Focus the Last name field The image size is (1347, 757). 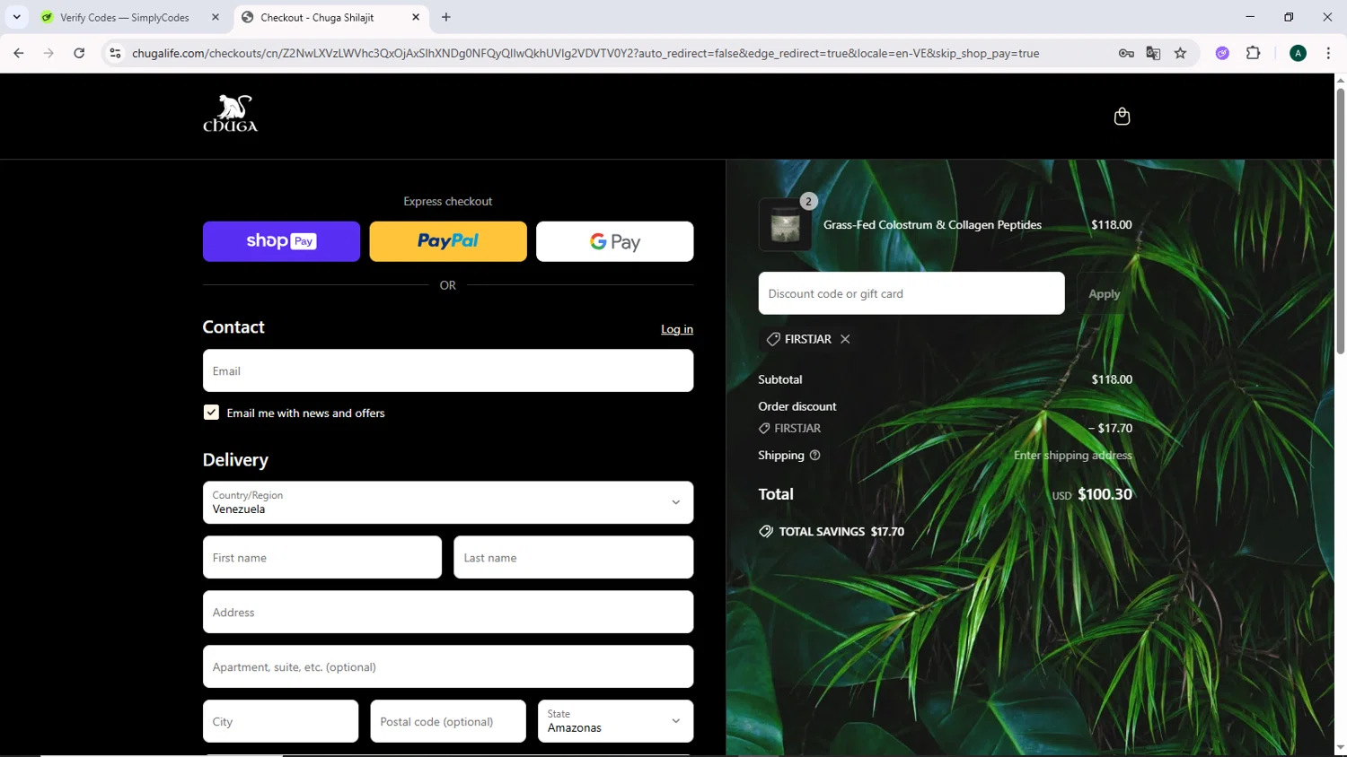(574, 557)
